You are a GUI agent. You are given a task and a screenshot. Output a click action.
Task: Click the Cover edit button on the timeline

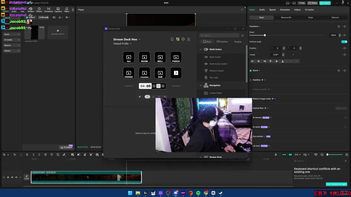pyautogui.click(x=27, y=177)
